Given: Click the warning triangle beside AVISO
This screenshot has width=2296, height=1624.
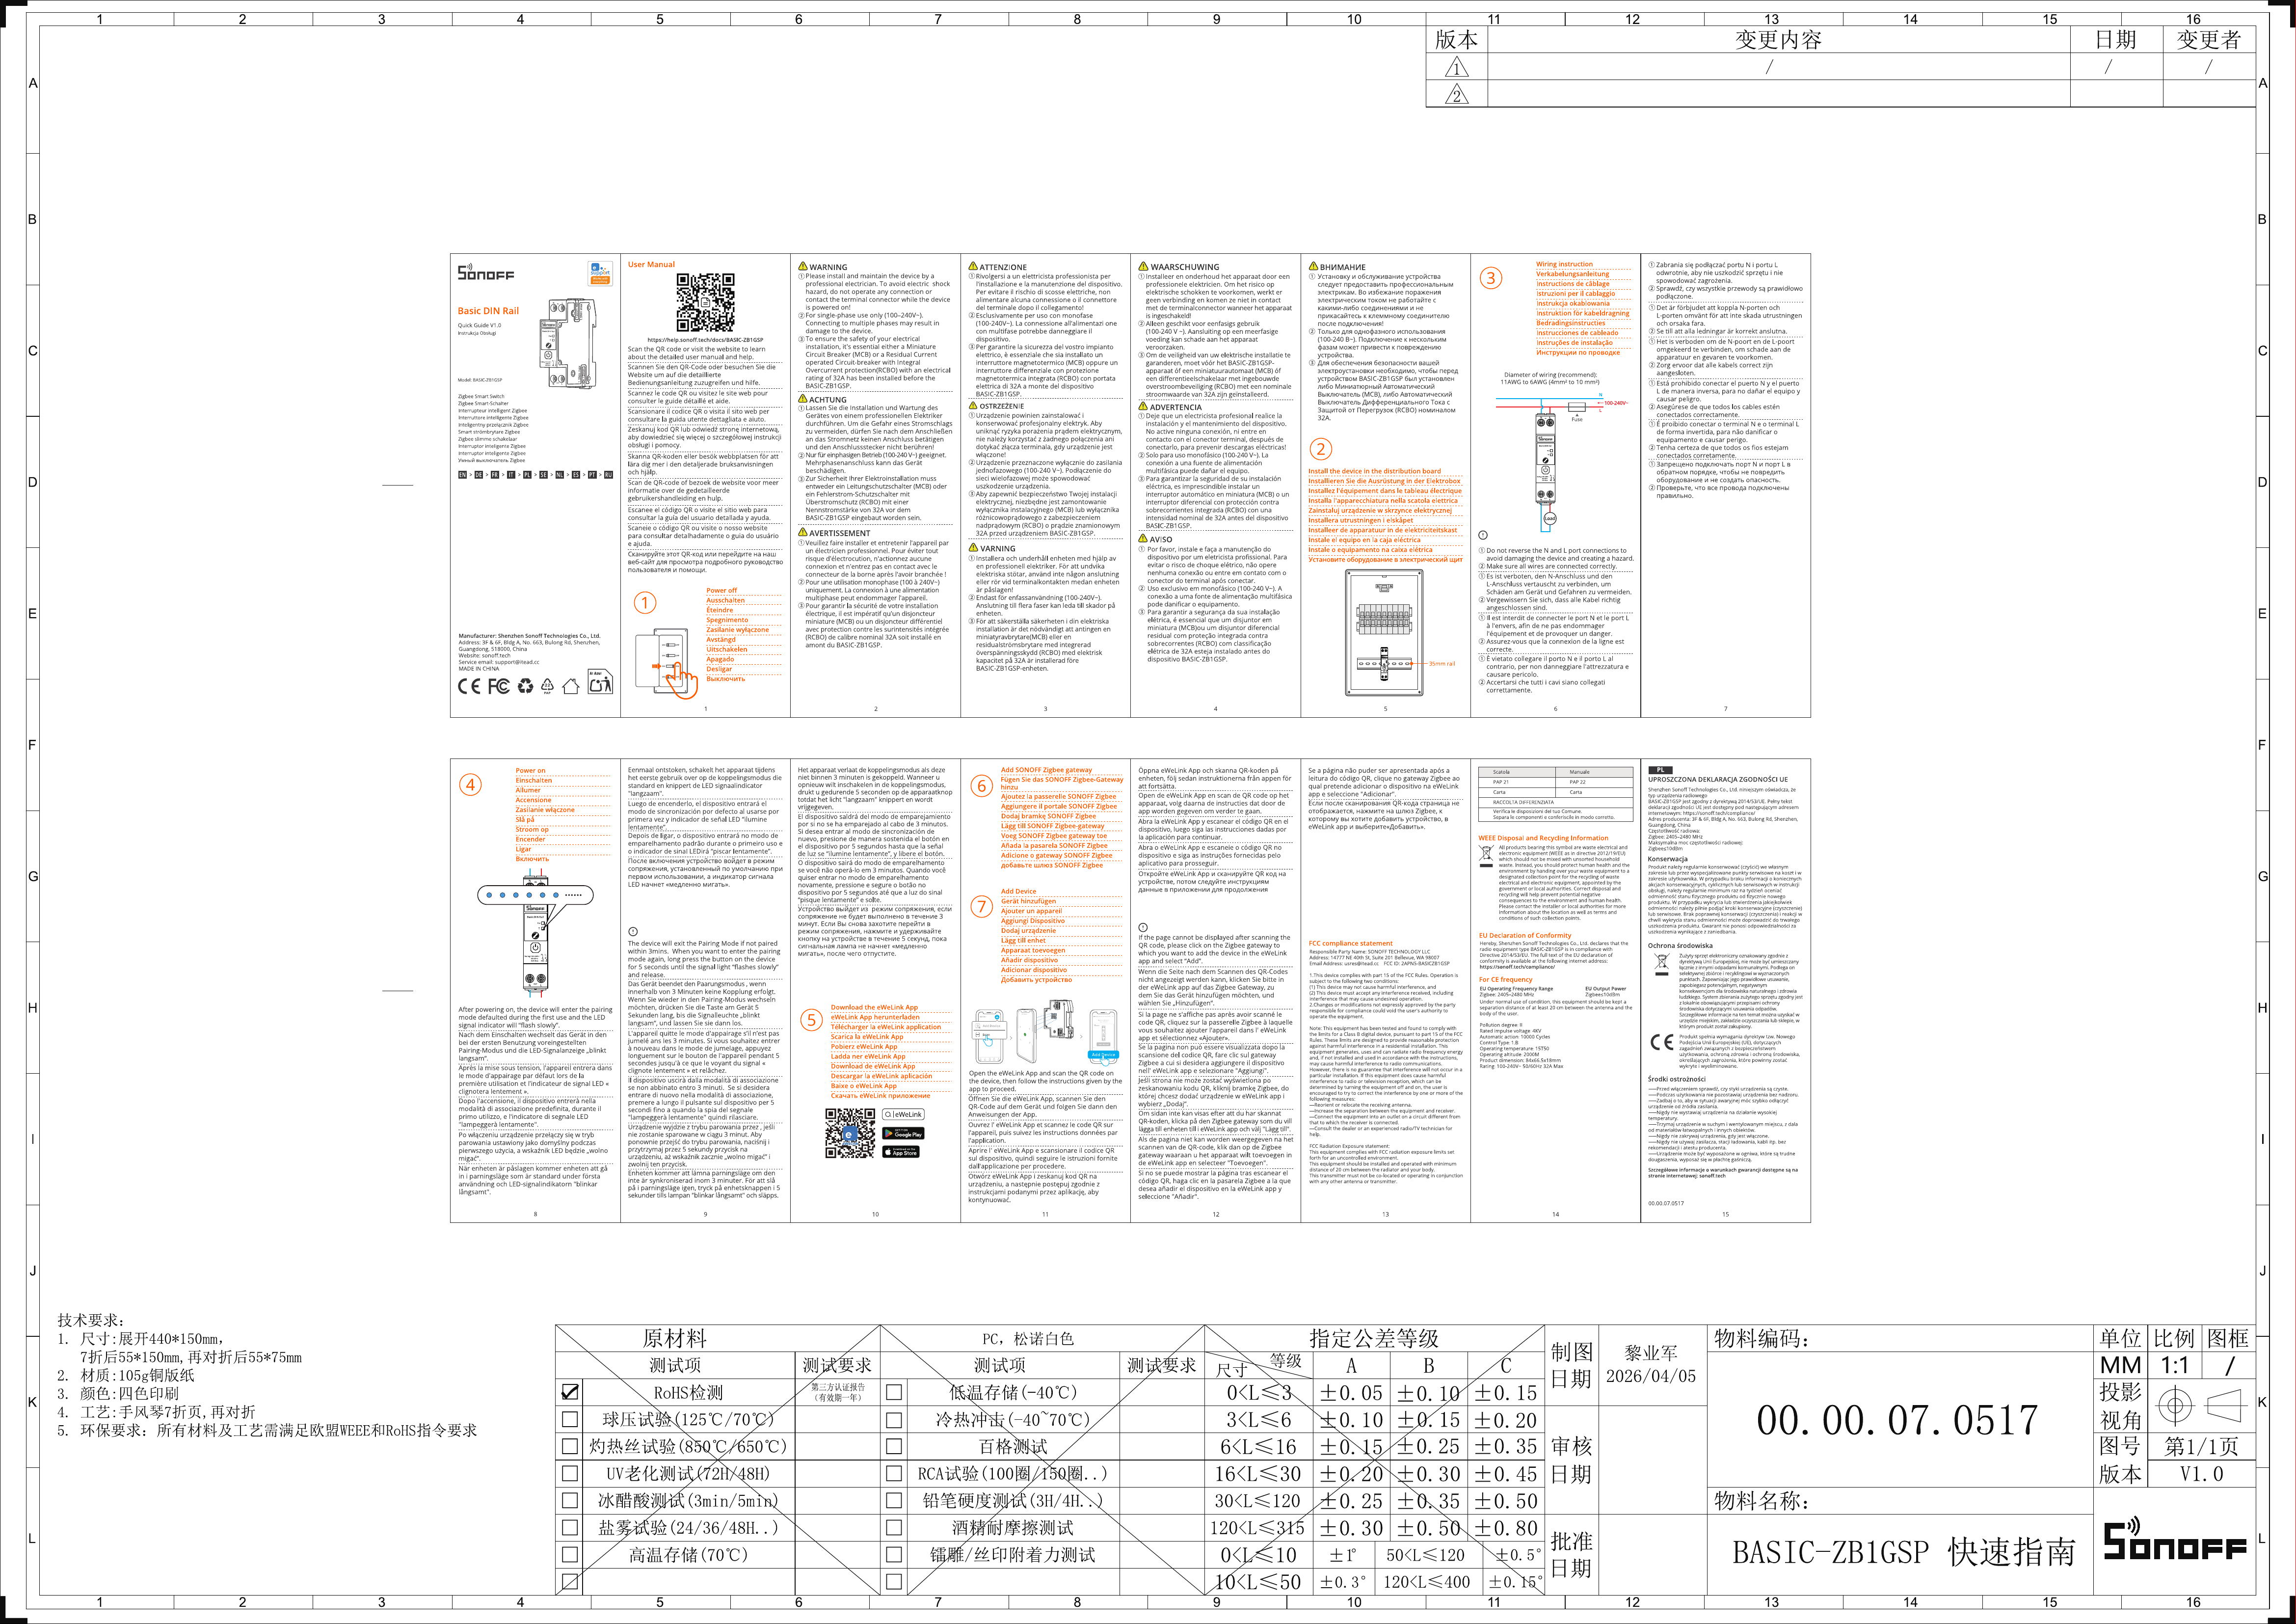Looking at the screenshot, I should coord(1143,539).
